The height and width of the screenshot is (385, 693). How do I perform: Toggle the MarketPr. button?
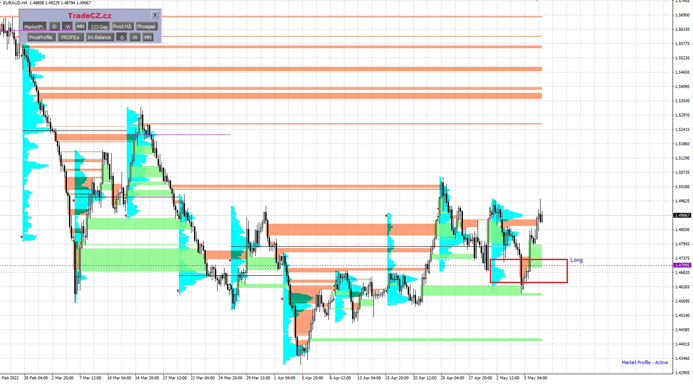pyautogui.click(x=34, y=27)
